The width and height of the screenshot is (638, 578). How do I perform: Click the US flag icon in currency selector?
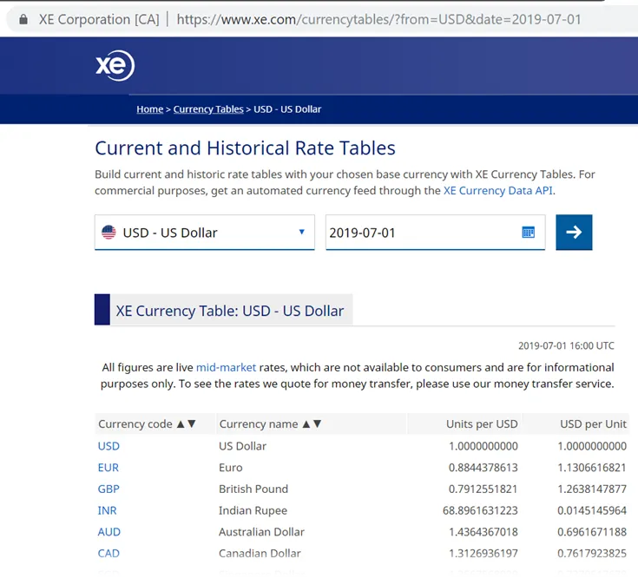point(109,233)
